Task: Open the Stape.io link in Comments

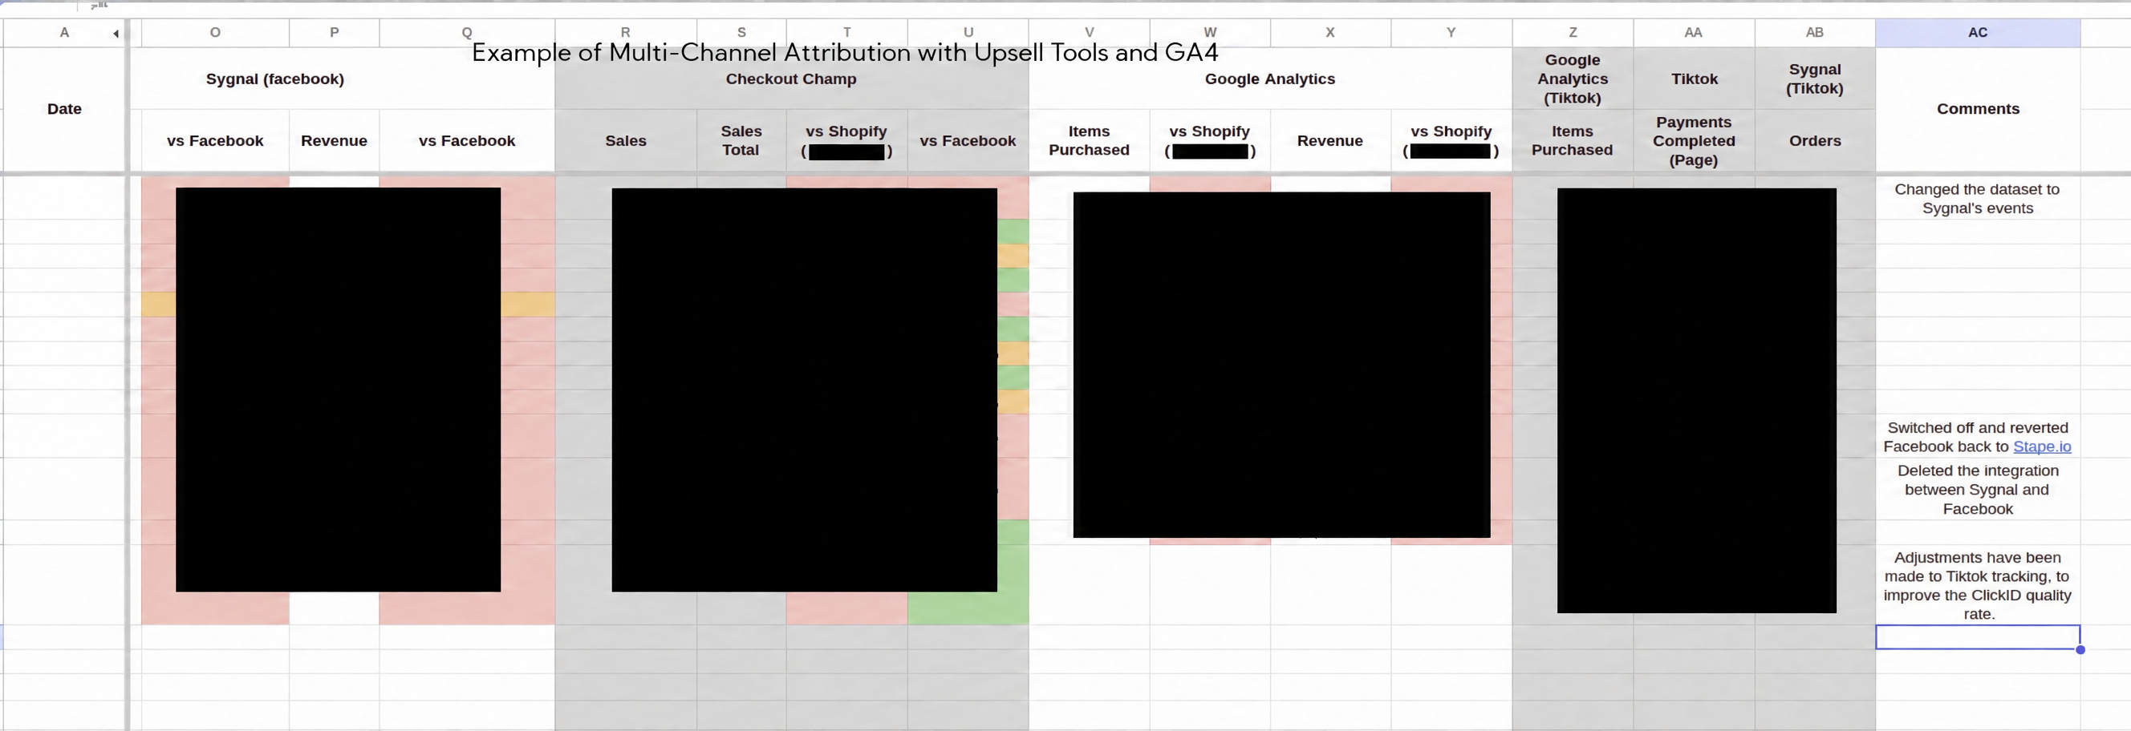Action: pyautogui.click(x=2042, y=447)
